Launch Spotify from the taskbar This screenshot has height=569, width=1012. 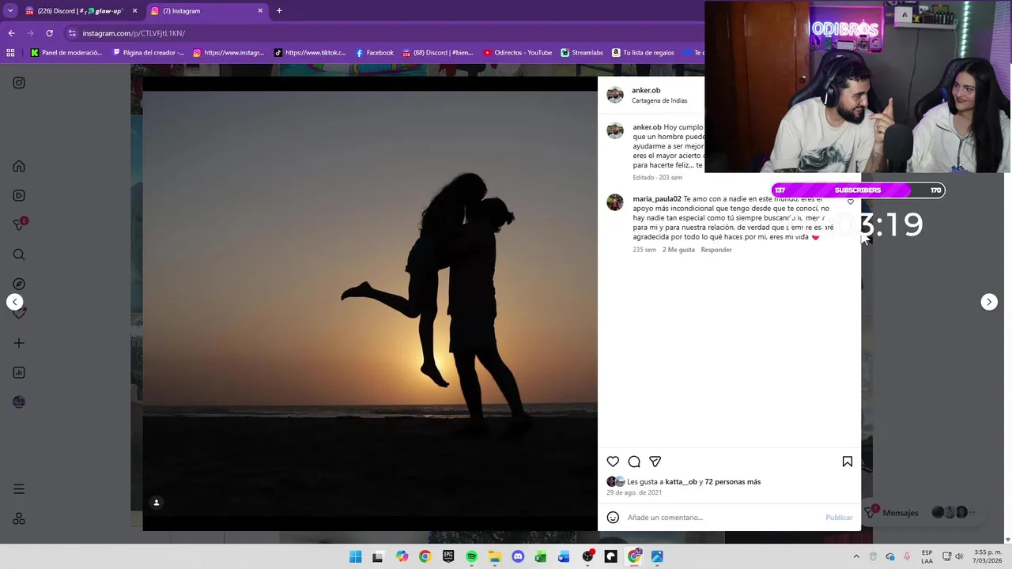pos(471,556)
